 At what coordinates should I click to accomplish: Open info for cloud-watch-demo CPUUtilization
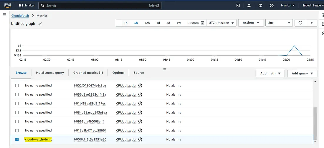140,139
